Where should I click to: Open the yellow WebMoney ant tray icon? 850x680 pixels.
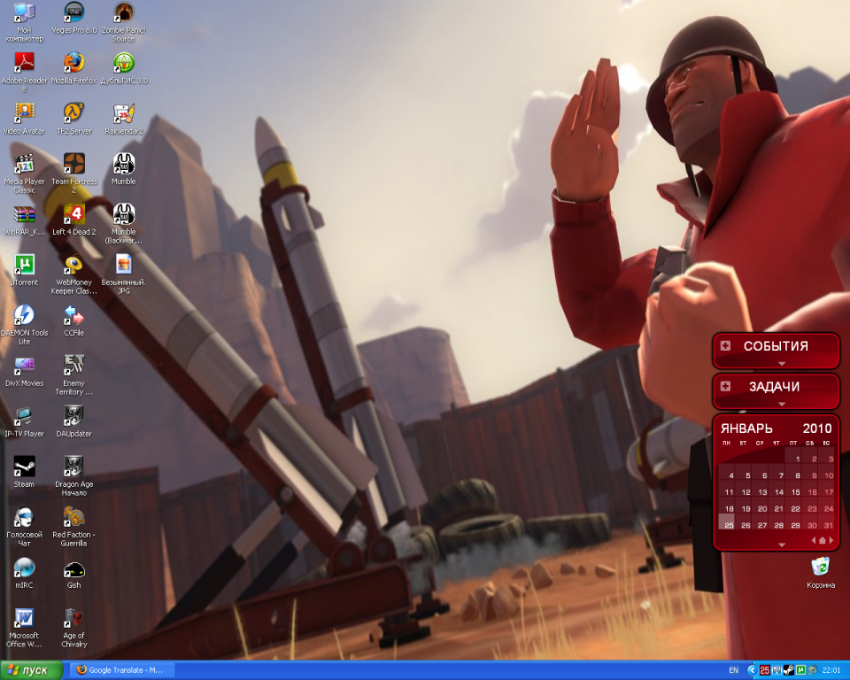coord(813,670)
